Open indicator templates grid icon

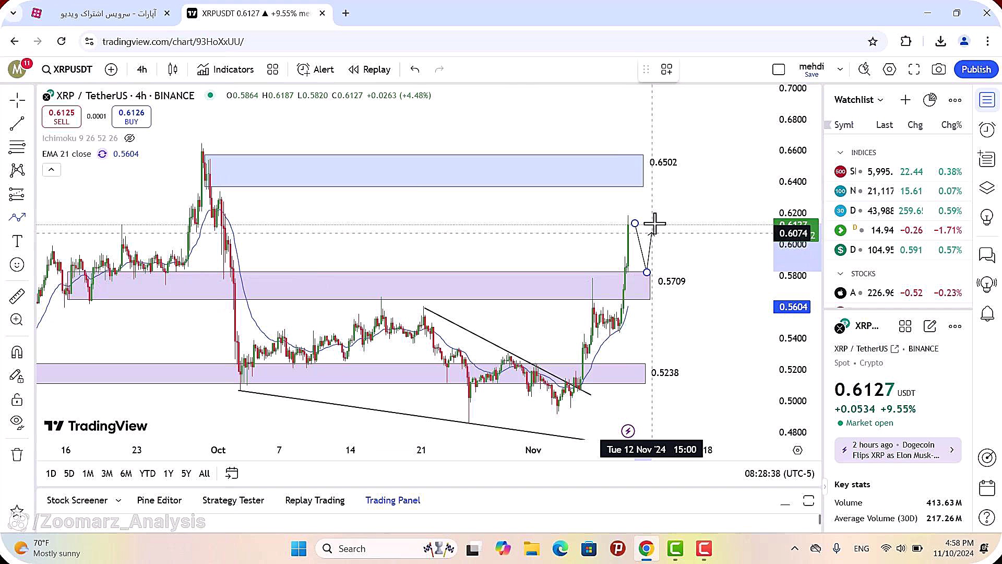(272, 69)
